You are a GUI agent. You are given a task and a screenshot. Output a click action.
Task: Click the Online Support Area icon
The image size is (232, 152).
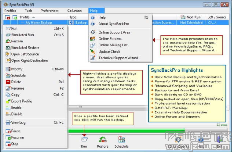tap(93, 32)
